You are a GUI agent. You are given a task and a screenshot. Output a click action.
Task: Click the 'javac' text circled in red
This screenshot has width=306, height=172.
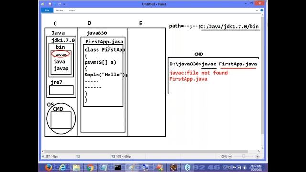coord(60,54)
